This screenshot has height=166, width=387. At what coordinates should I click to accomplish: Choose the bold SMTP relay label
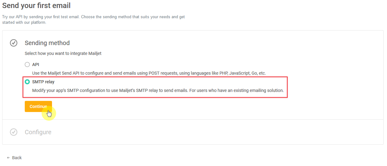point(43,82)
